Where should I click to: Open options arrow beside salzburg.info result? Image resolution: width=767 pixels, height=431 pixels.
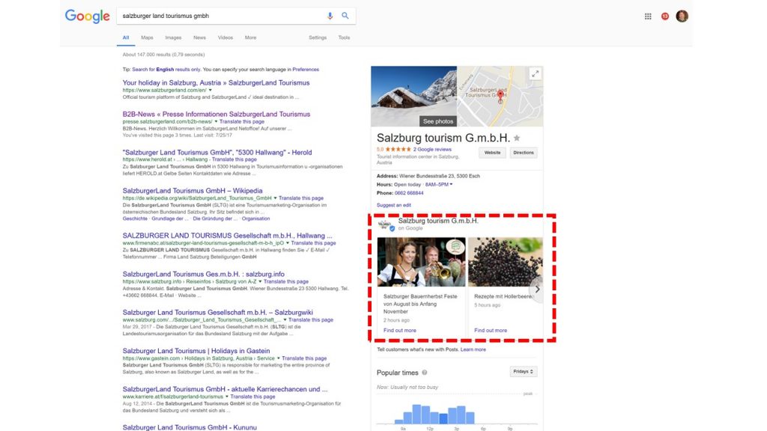point(260,281)
